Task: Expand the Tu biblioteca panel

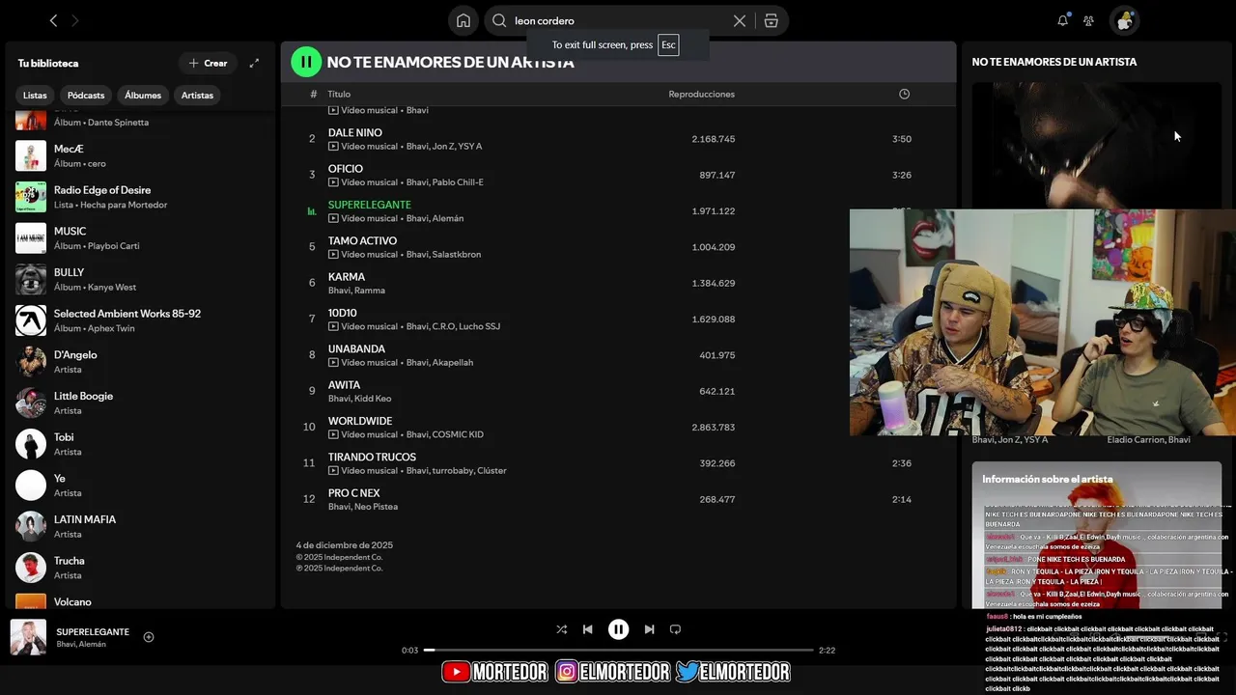Action: 254,63
